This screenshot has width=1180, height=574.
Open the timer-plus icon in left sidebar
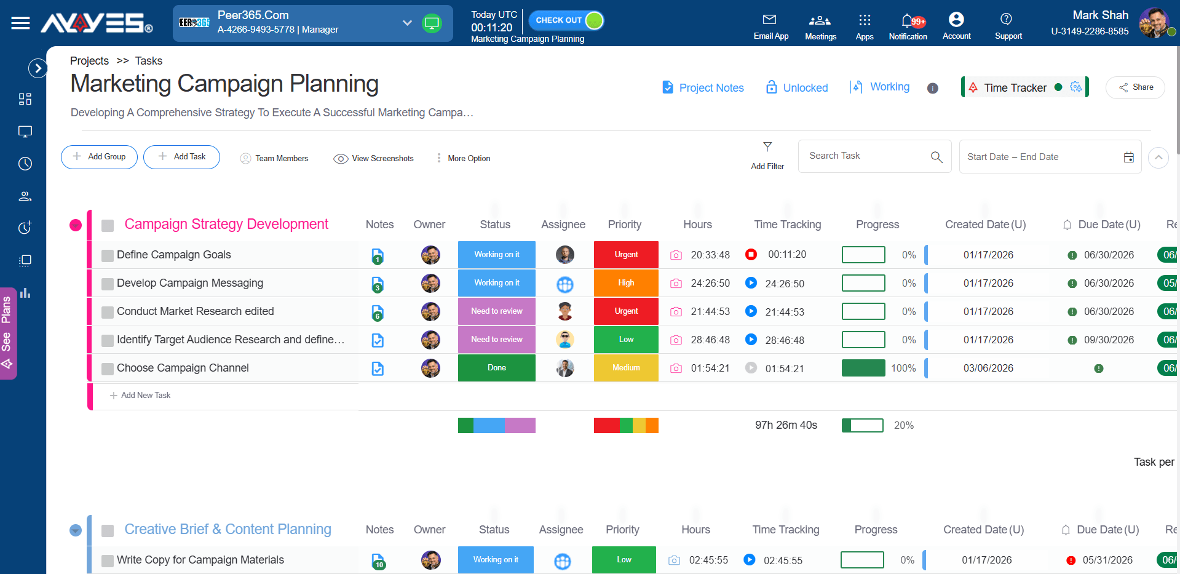coord(25,228)
